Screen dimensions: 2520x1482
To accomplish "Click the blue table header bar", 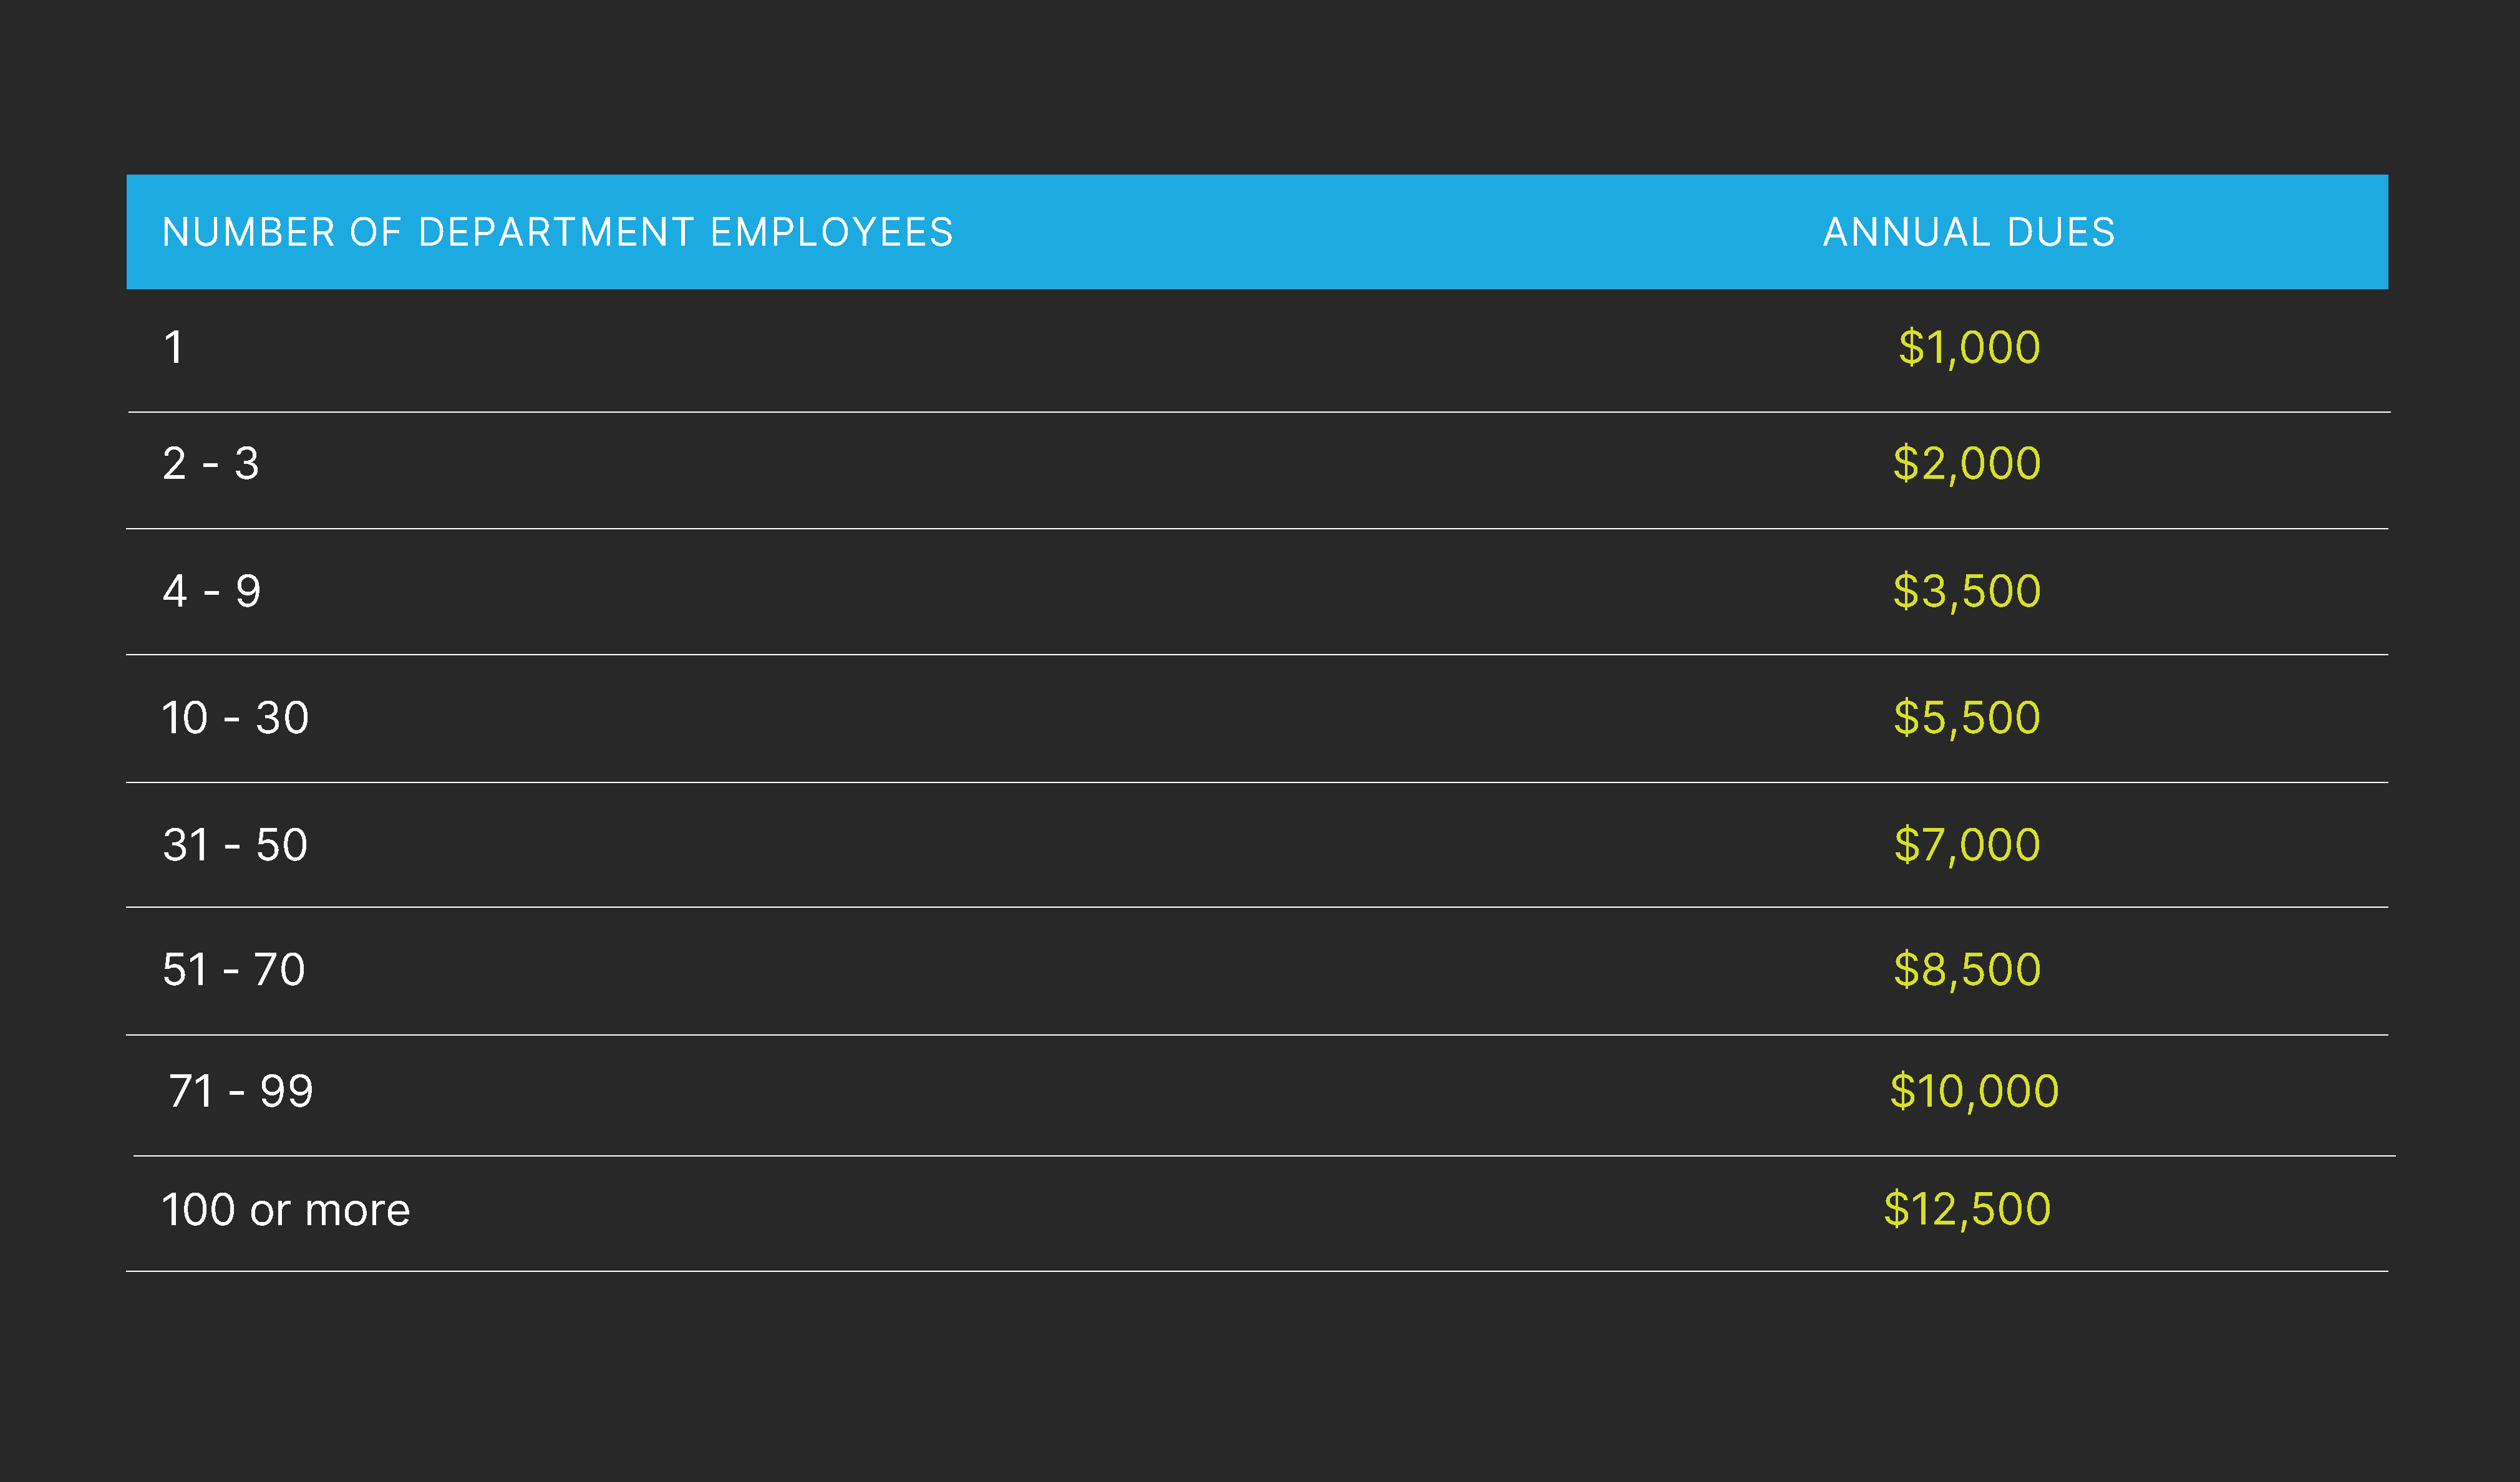I will (x=1300, y=232).
